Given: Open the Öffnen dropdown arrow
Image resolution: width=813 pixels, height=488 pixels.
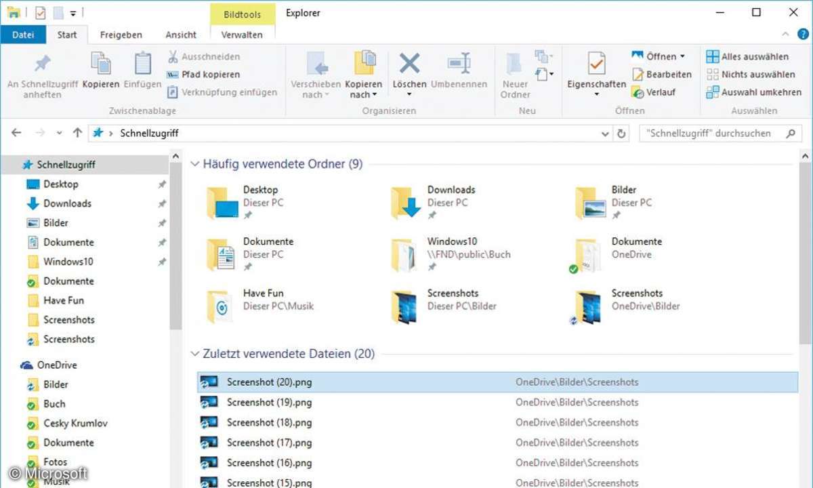Looking at the screenshot, I should [x=682, y=56].
